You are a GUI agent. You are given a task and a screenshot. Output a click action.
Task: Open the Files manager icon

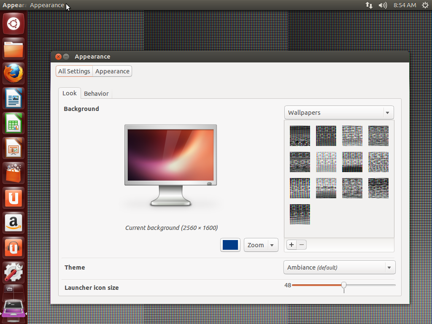point(13,49)
